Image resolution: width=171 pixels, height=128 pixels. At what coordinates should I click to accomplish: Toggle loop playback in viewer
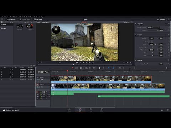(x=93, y=63)
